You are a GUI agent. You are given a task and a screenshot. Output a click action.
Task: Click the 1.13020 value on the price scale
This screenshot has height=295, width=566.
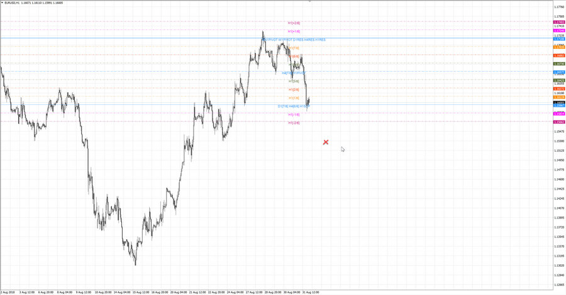coord(559,265)
